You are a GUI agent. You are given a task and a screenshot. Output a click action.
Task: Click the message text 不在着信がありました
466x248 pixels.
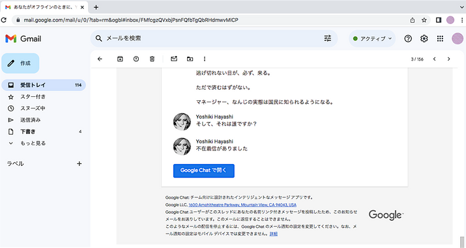click(x=222, y=148)
